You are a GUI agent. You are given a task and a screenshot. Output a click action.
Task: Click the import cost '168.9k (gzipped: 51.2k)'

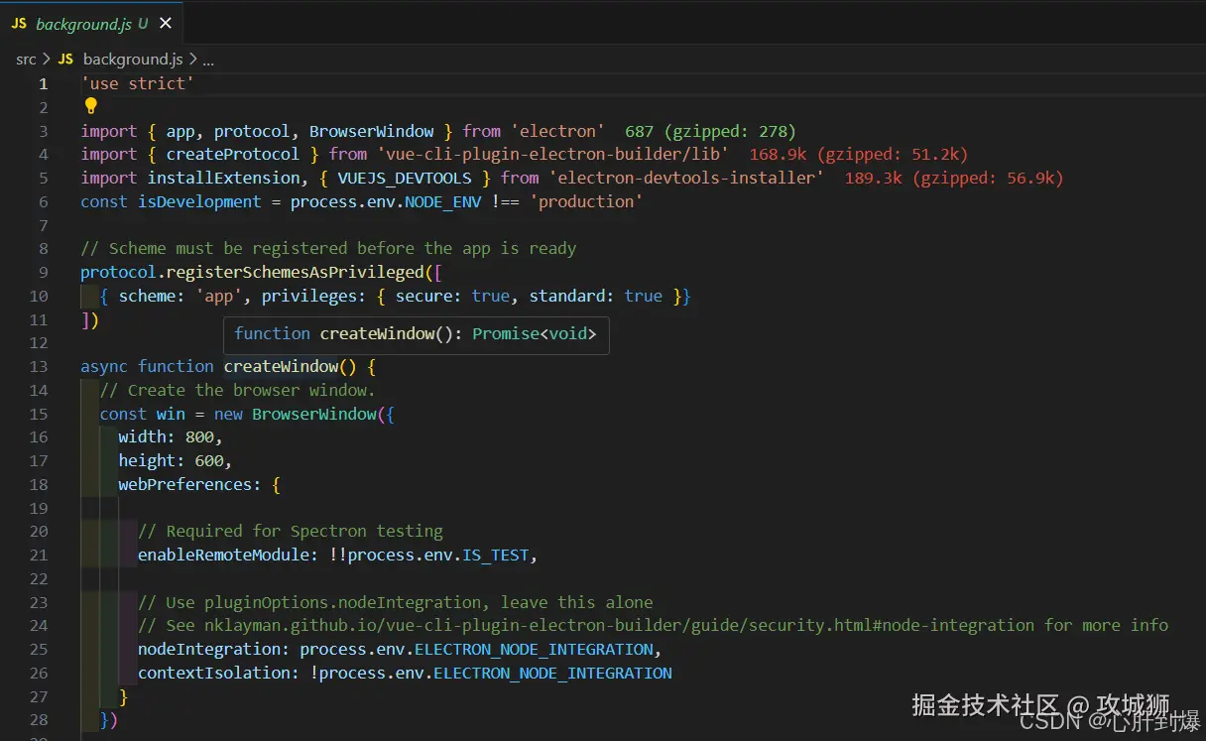tap(858, 155)
